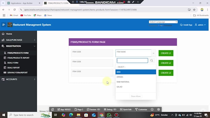Select the --SELECT-- option
Image resolution: width=210 pixels, height=118 pixels.
[x=136, y=67]
